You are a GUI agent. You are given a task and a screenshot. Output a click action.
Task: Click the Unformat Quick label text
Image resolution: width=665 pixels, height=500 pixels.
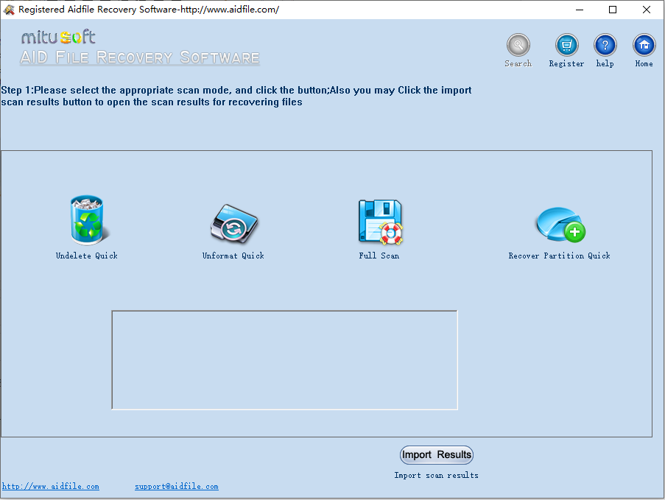(x=233, y=256)
